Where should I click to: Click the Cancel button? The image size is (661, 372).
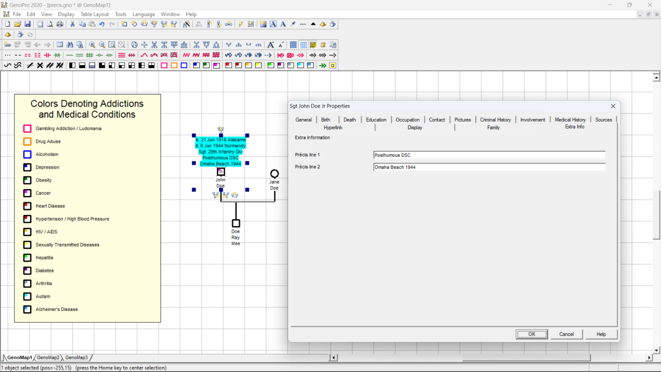566,334
